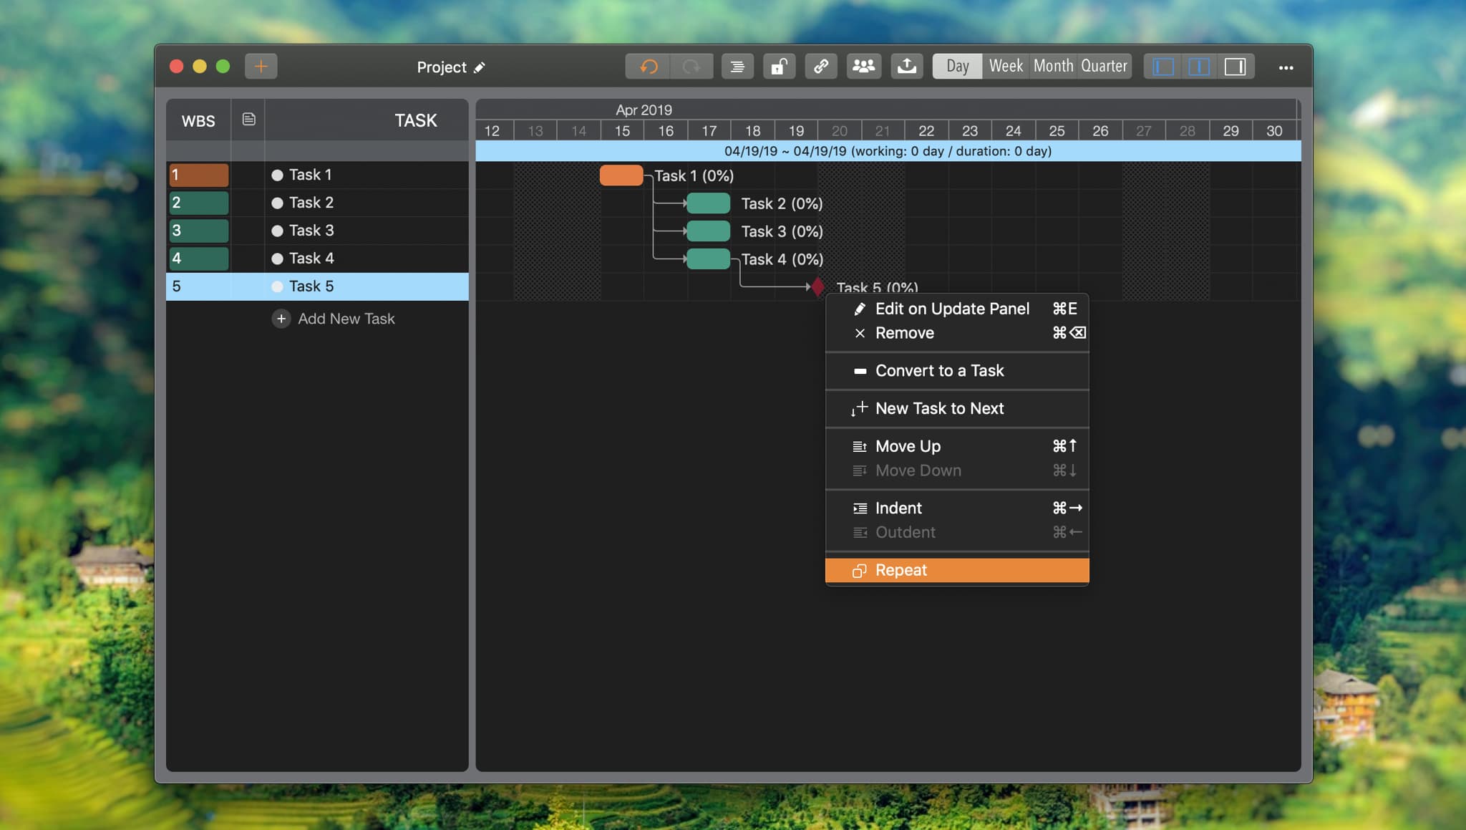The width and height of the screenshot is (1466, 830).
Task: Click the outline list icon in toolbar
Action: click(737, 67)
